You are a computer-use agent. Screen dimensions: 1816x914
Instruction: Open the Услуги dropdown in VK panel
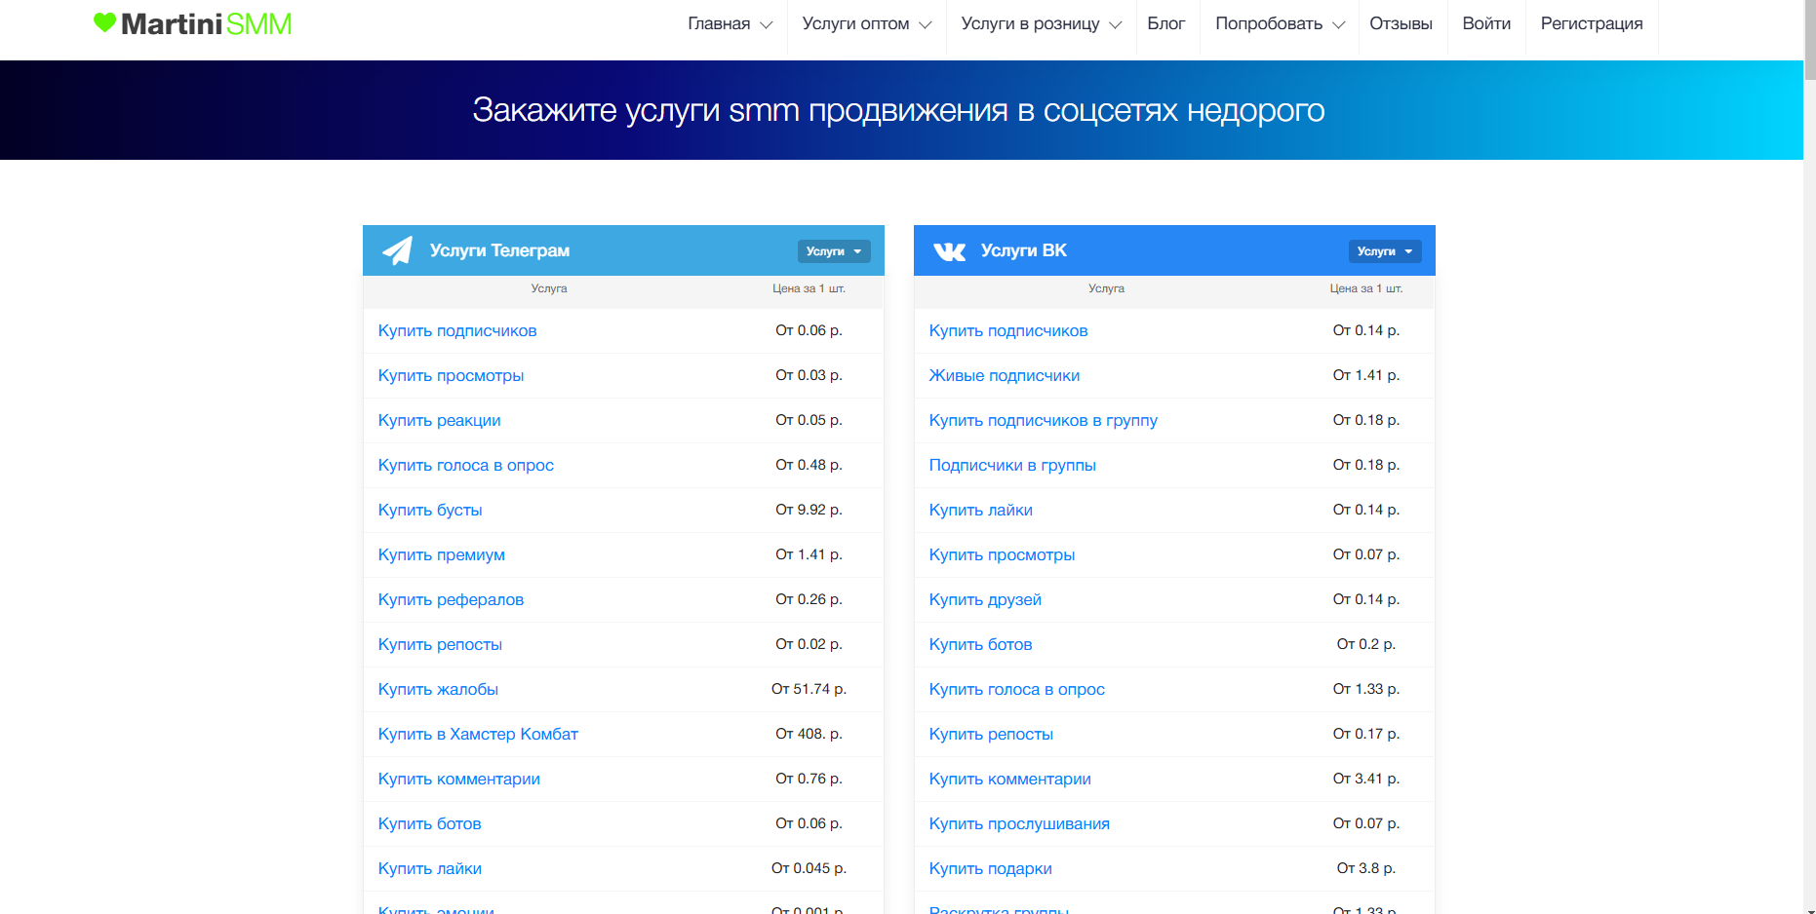[1385, 251]
